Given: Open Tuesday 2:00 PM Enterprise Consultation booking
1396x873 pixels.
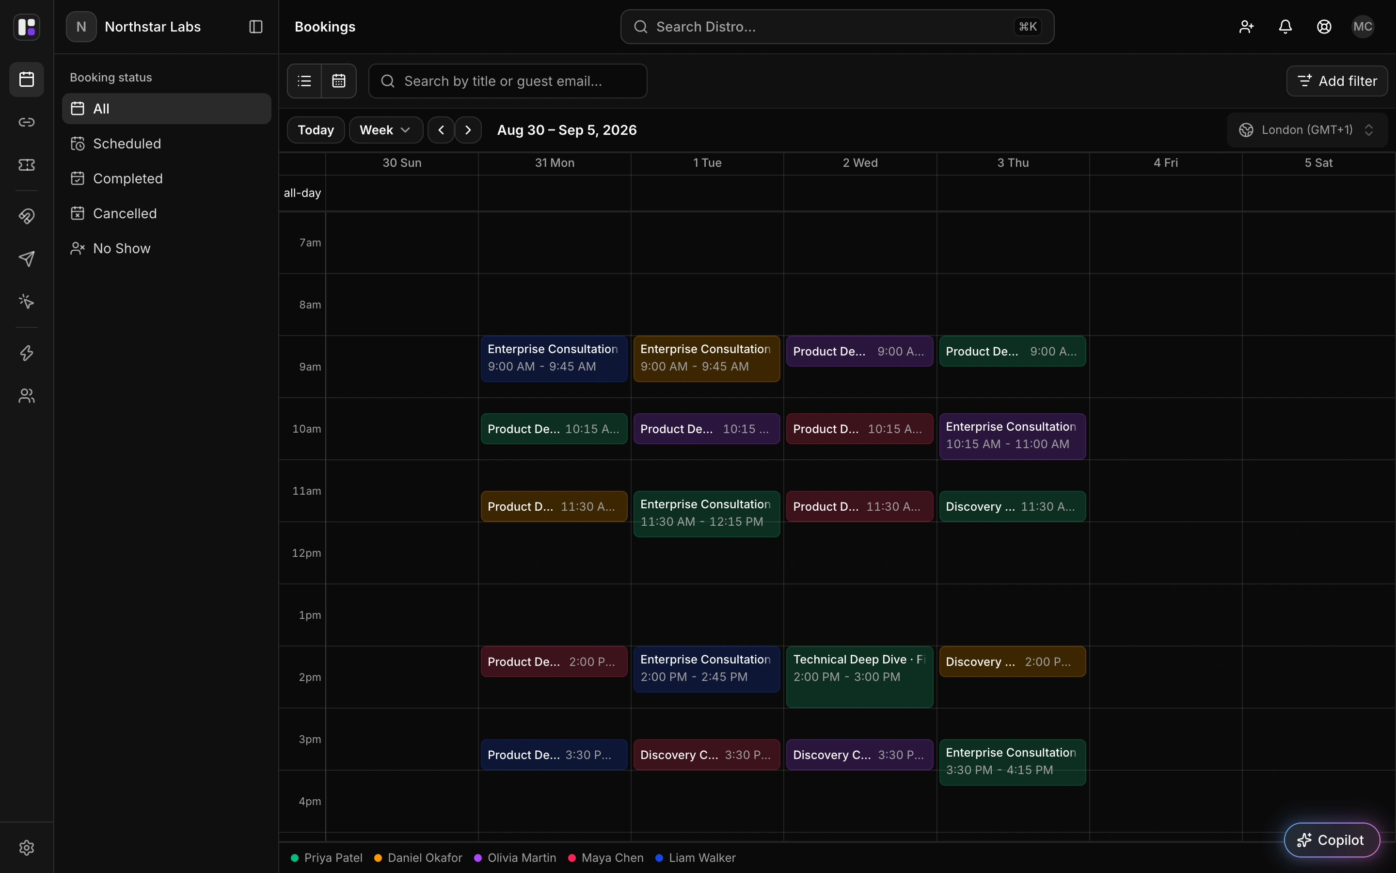Looking at the screenshot, I should (707, 669).
